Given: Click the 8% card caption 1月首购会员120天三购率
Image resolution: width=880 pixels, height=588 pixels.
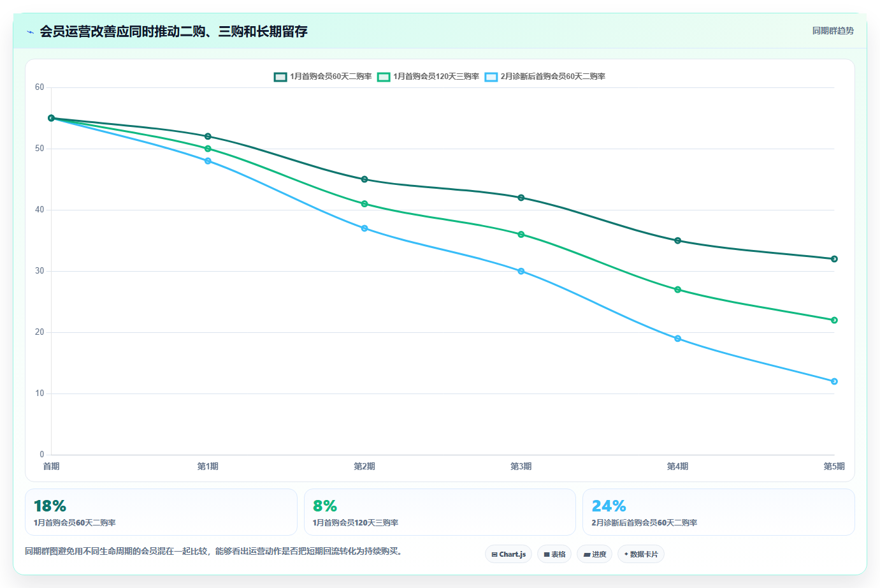Looking at the screenshot, I should click(x=356, y=523).
